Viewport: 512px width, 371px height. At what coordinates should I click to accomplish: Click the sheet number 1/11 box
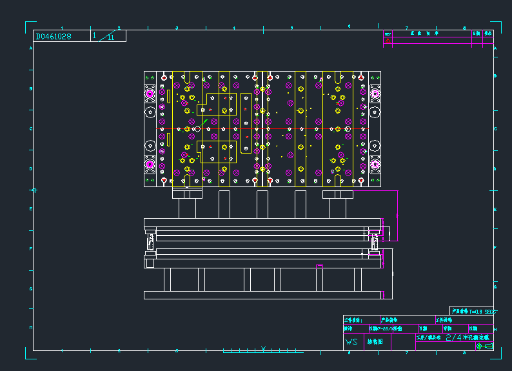[107, 36]
